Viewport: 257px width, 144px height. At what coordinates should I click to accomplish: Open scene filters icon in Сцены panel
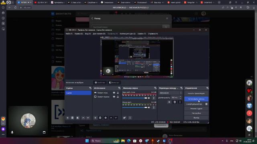pos(78,118)
